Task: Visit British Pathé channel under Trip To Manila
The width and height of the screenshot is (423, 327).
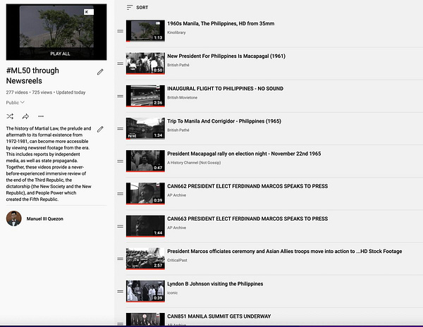Action: (178, 130)
